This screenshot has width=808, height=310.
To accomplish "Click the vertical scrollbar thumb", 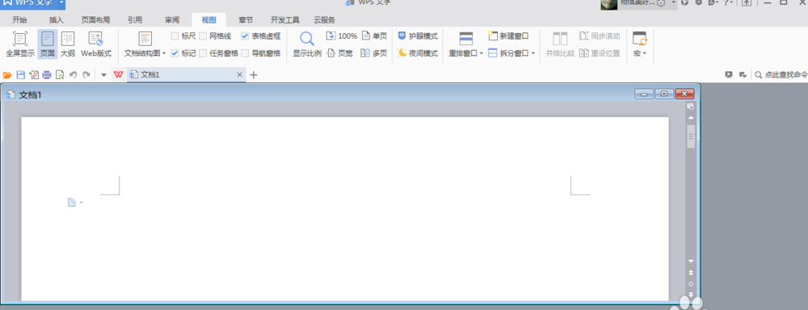I will [x=691, y=136].
